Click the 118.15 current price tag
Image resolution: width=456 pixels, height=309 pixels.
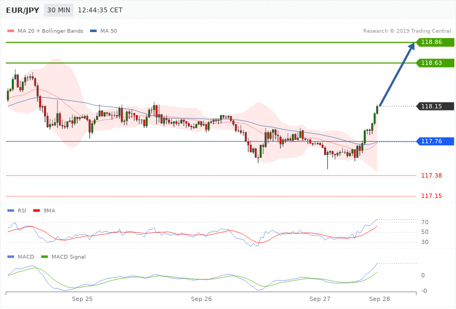pos(436,106)
